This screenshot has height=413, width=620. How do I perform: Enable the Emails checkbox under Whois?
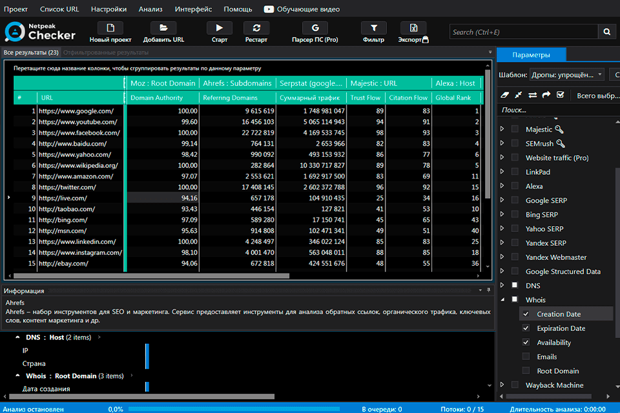point(526,357)
